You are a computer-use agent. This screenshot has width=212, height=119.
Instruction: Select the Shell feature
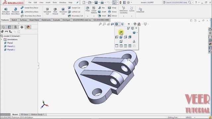(x=102, y=16)
